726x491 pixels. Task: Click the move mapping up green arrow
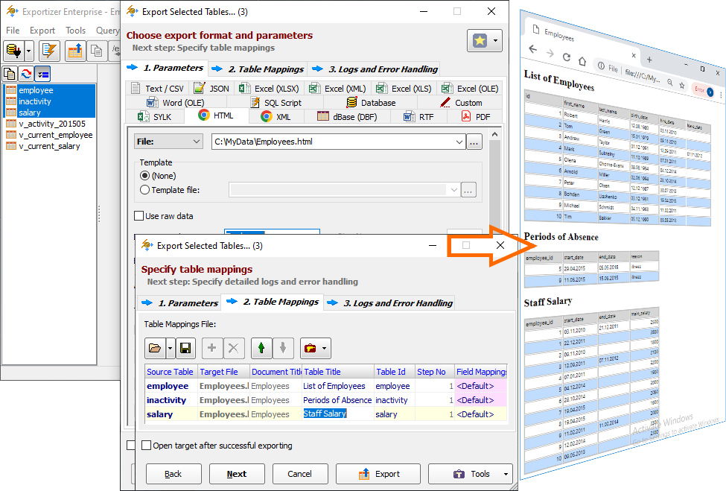coord(261,348)
